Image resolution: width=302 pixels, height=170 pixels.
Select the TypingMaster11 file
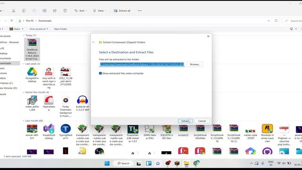66,132
